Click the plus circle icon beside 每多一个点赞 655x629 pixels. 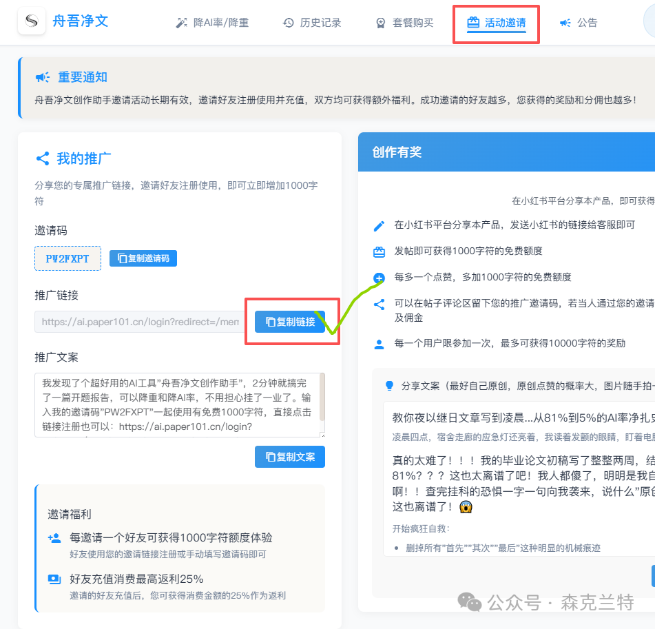coord(379,278)
